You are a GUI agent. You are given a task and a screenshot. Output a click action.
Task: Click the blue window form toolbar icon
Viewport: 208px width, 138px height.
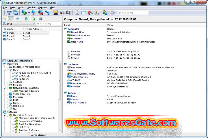[x=83, y=13]
